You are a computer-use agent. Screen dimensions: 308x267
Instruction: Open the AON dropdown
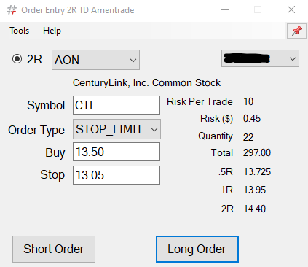click(95, 60)
